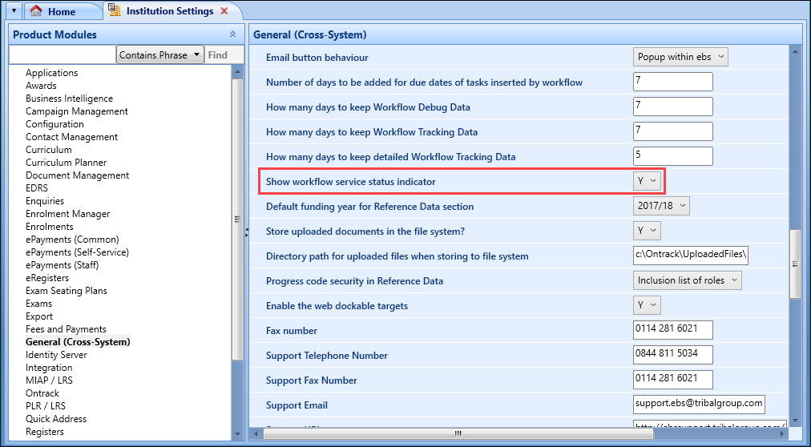Open the Contains Phrase dropdown
This screenshot has width=811, height=447.
(159, 54)
